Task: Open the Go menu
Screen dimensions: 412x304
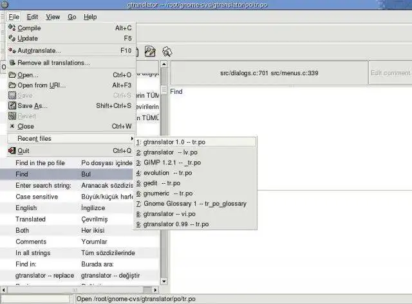Action: pos(71,17)
